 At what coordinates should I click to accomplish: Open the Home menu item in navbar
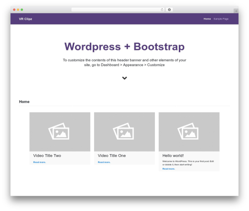click(x=207, y=19)
